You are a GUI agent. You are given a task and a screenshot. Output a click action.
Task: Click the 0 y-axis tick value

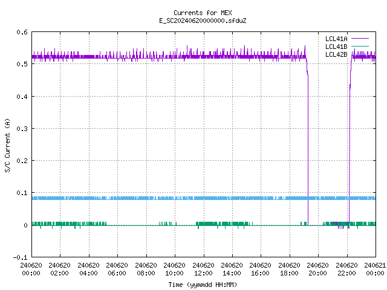[x=25, y=225]
